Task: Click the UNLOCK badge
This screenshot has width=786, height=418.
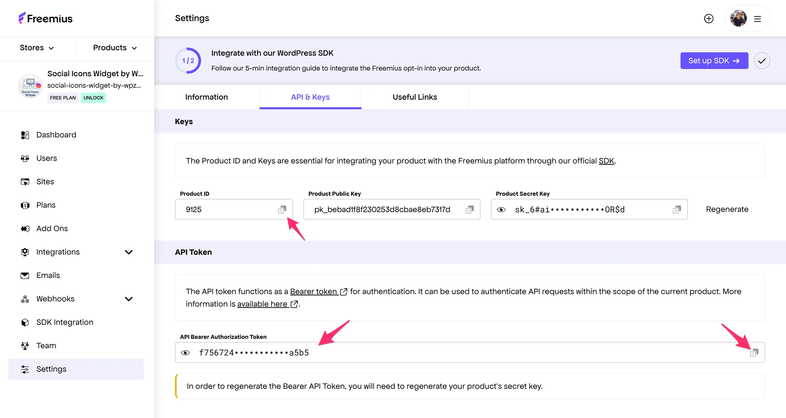Action: click(x=93, y=98)
